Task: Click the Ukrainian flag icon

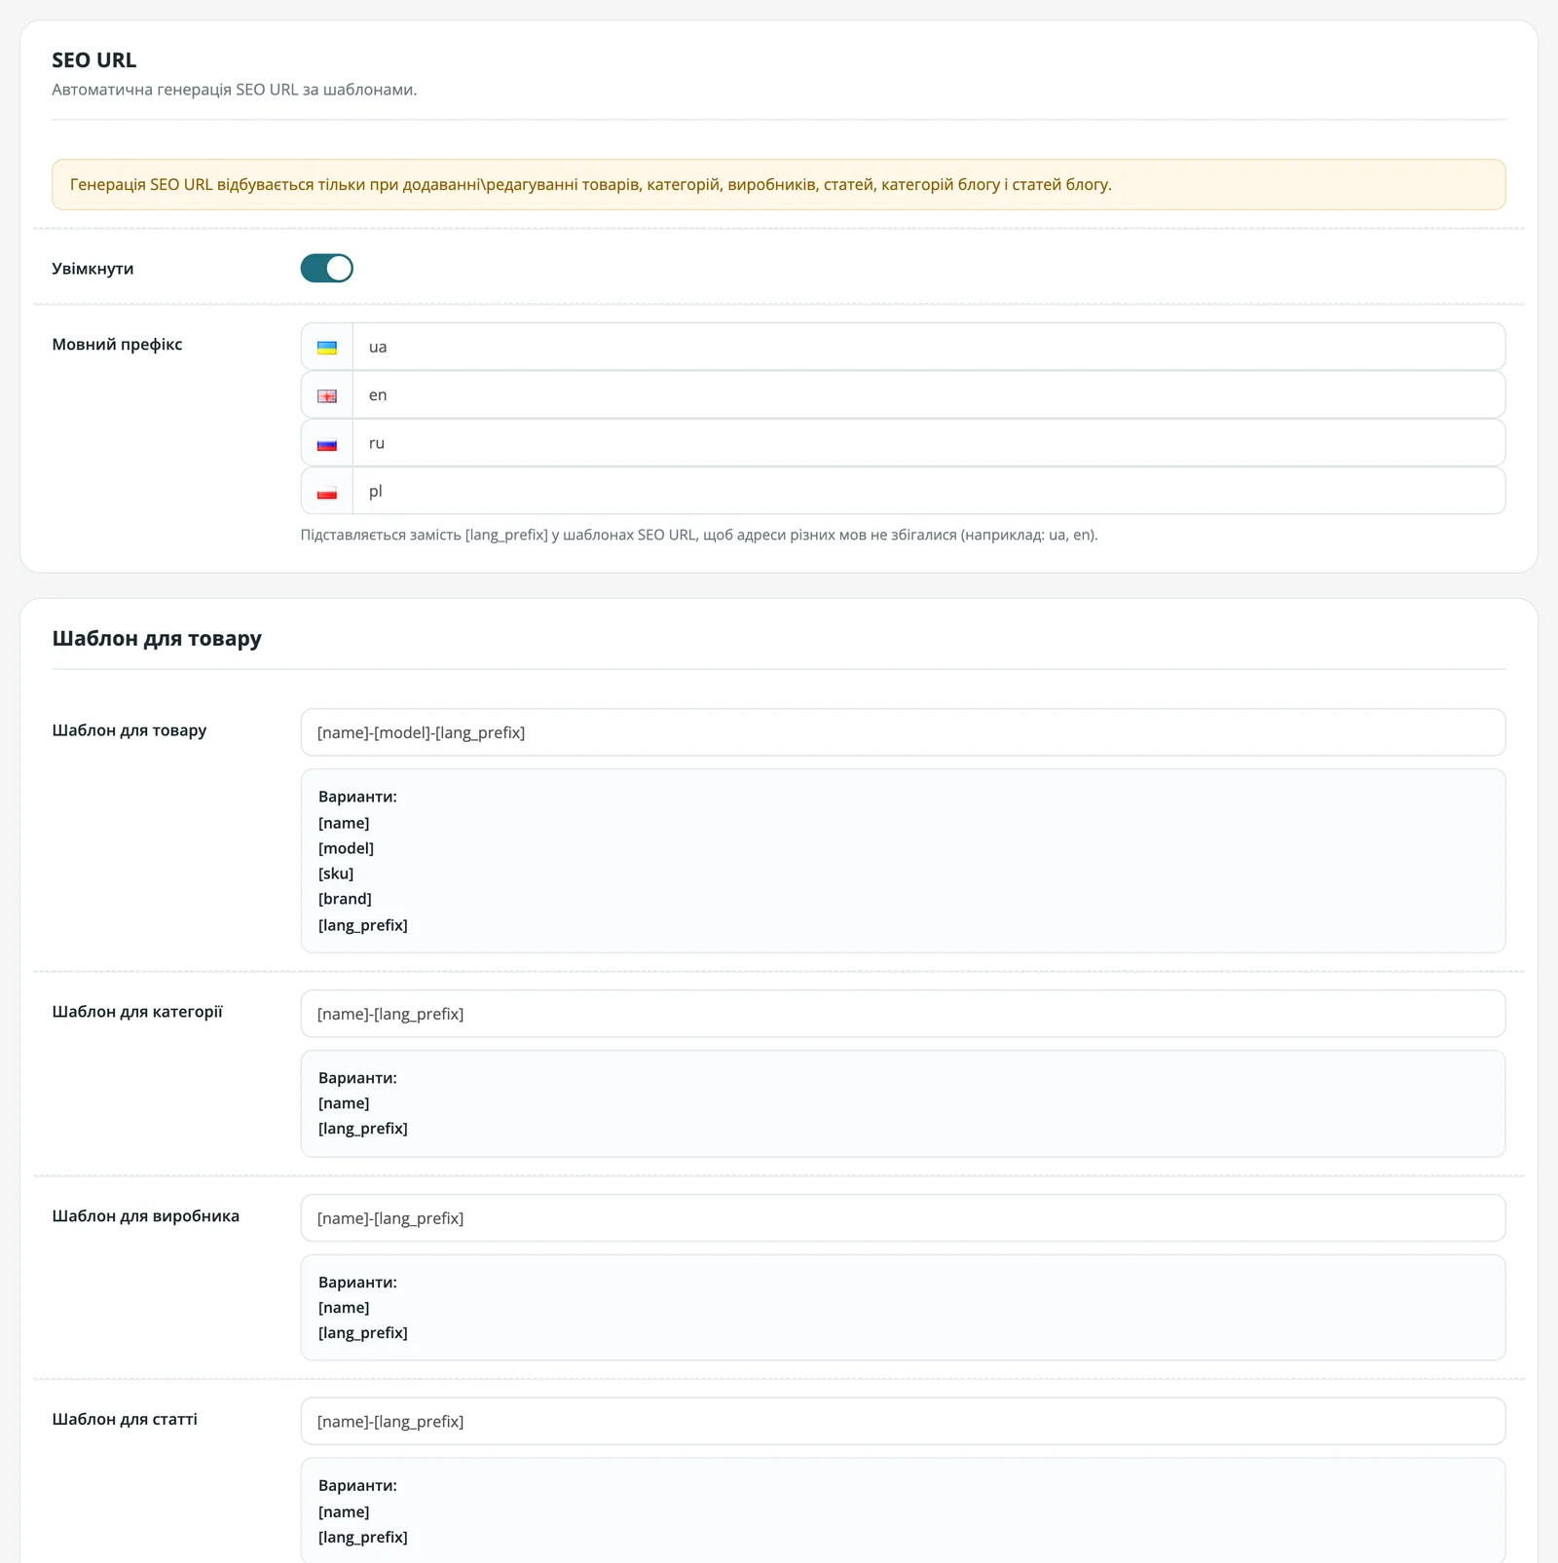Action: [x=327, y=348]
